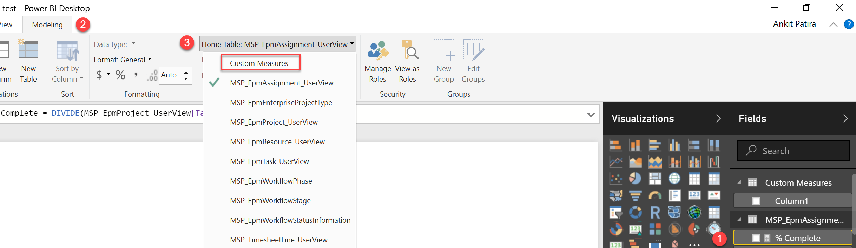Switch to the Modeling ribbon tab
The height and width of the screenshot is (248, 856).
(x=47, y=25)
